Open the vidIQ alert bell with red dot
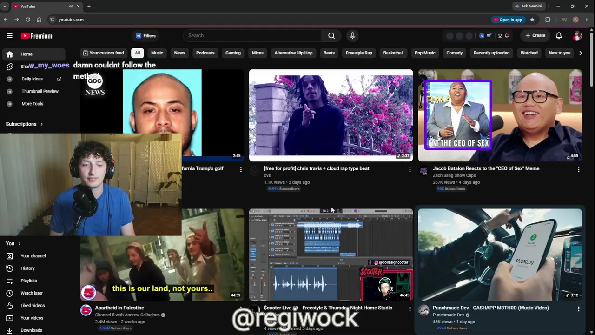This screenshot has height=335, width=595. (x=507, y=36)
